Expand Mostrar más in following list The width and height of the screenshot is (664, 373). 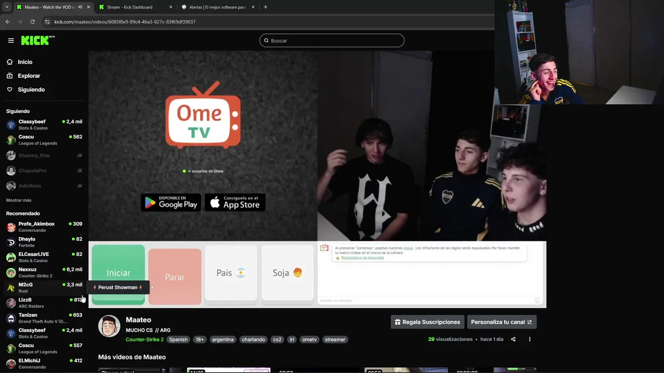pyautogui.click(x=19, y=200)
